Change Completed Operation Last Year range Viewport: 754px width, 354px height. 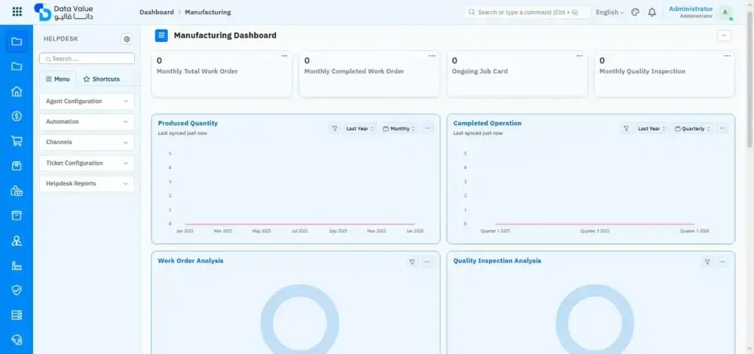652,129
